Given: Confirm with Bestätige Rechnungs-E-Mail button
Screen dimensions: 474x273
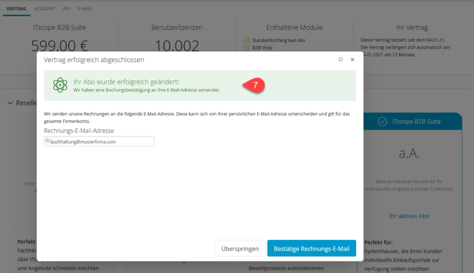Looking at the screenshot, I should (312, 248).
